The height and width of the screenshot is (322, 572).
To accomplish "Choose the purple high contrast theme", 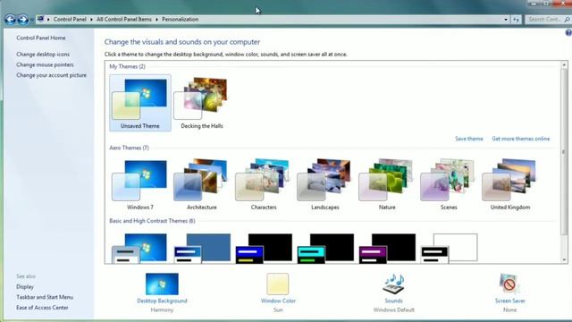I will click(387, 249).
